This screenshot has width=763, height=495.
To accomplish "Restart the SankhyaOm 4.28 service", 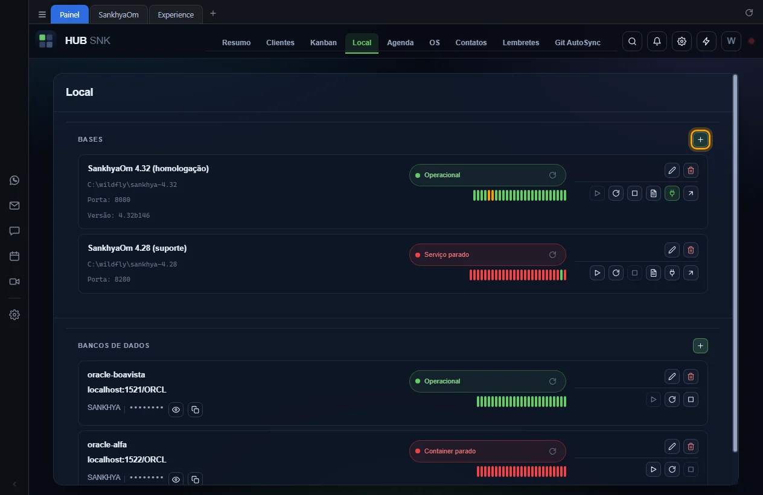I will point(616,273).
